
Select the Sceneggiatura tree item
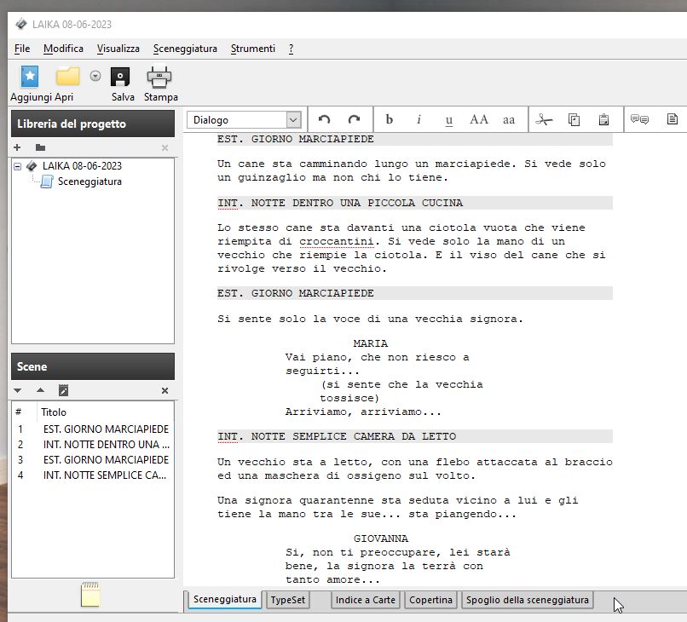89,181
